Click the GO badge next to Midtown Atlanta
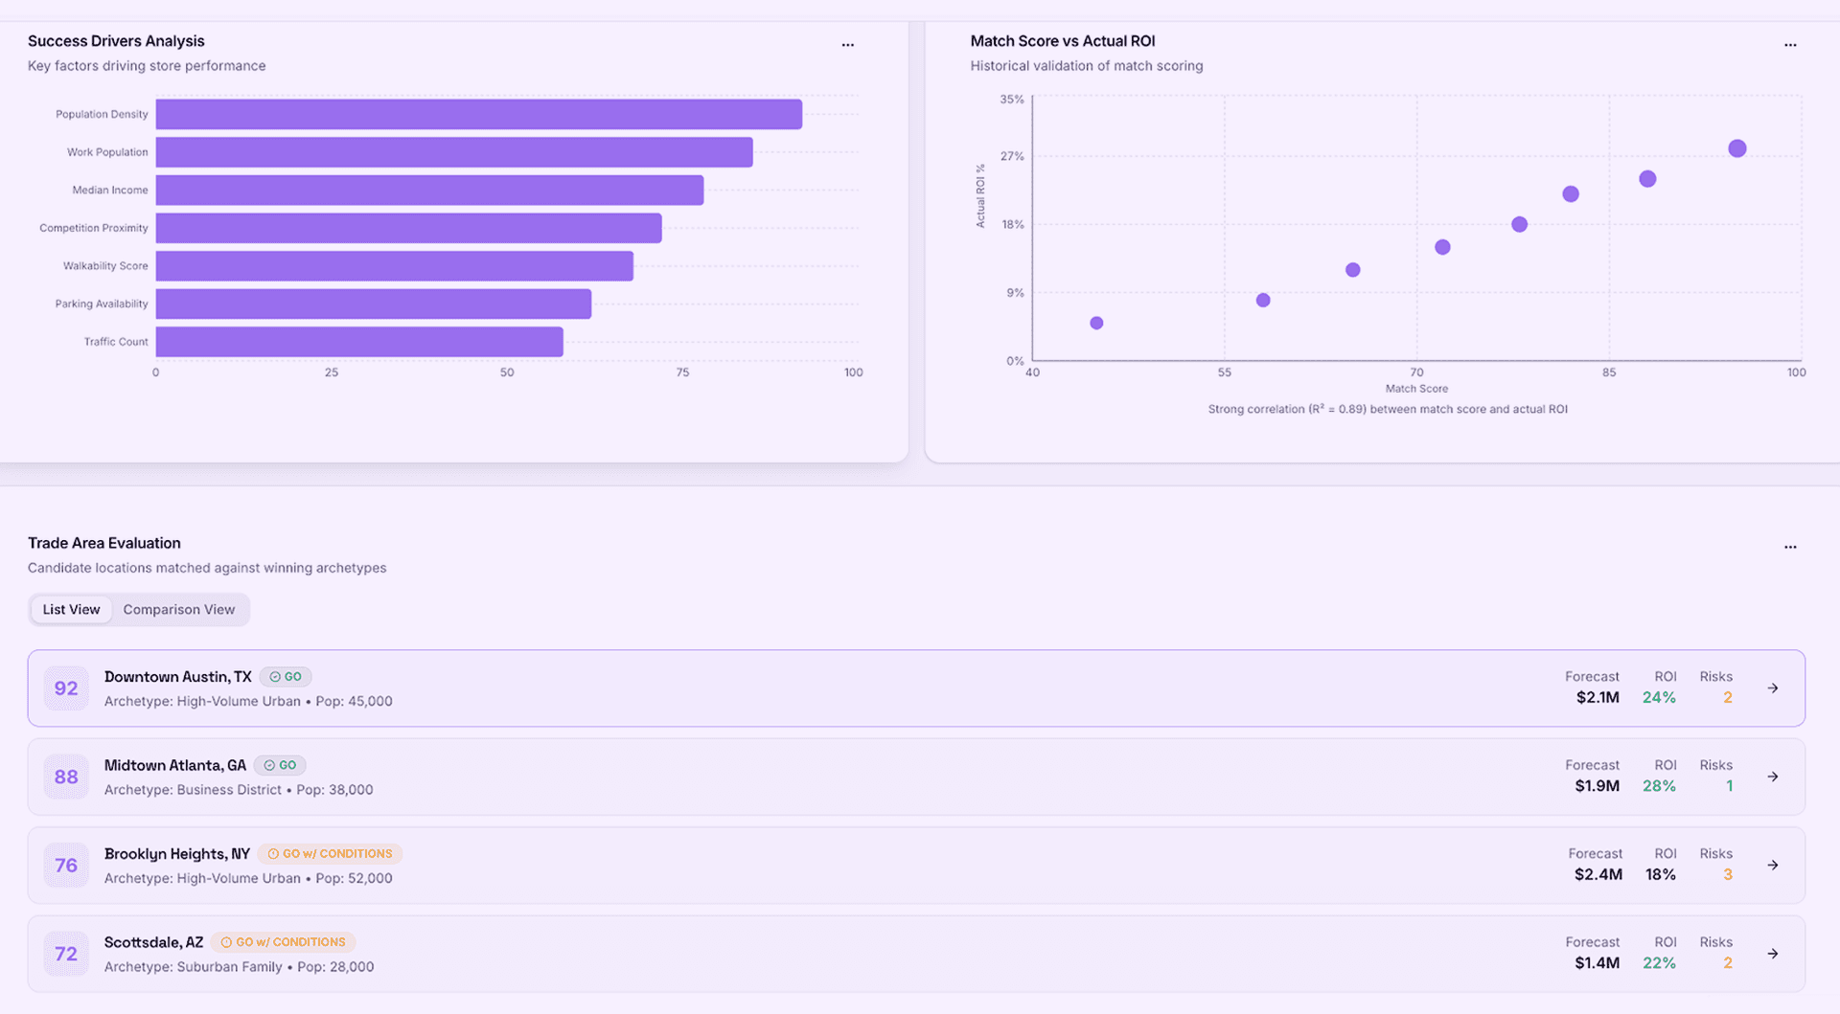The height and width of the screenshot is (1014, 1840). tap(280, 764)
